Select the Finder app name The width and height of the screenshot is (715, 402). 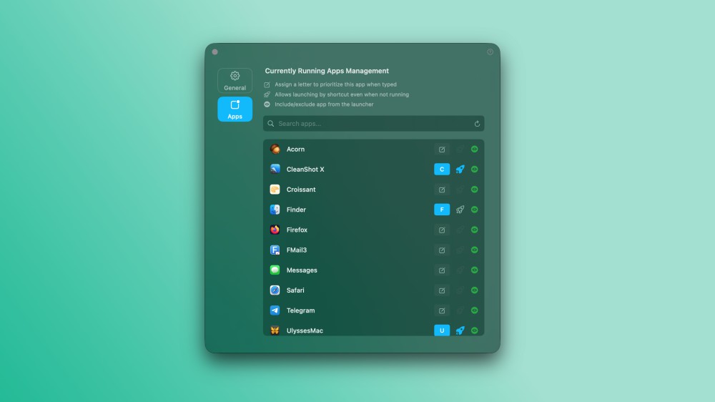click(296, 210)
